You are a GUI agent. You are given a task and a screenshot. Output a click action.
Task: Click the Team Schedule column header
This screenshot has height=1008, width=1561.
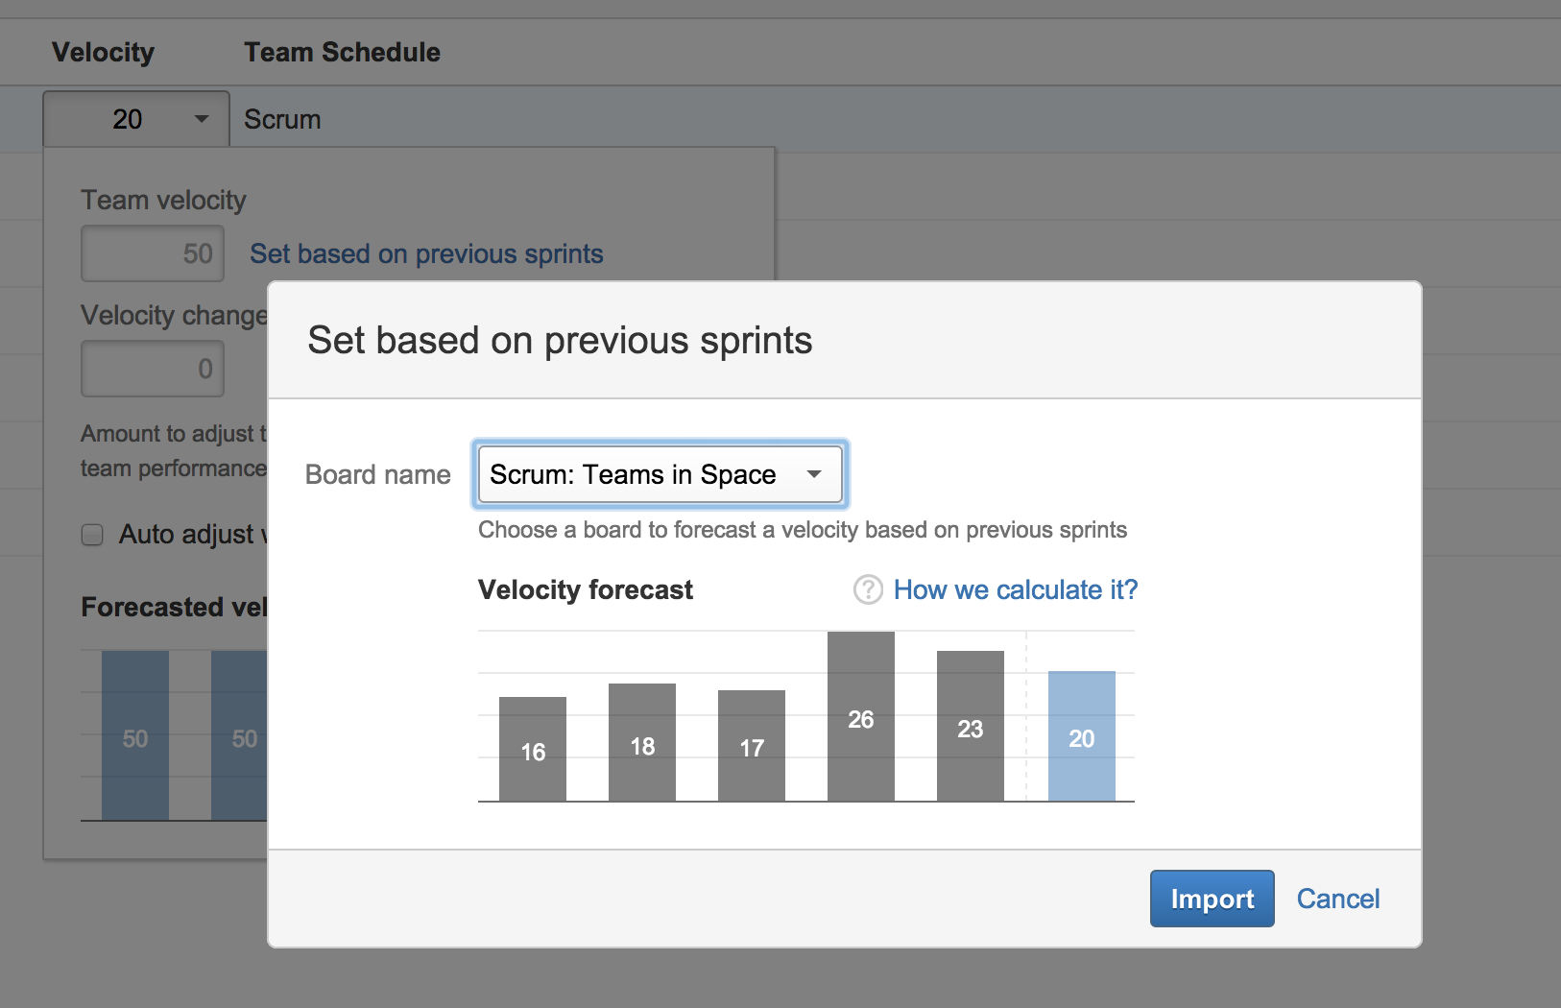click(342, 52)
